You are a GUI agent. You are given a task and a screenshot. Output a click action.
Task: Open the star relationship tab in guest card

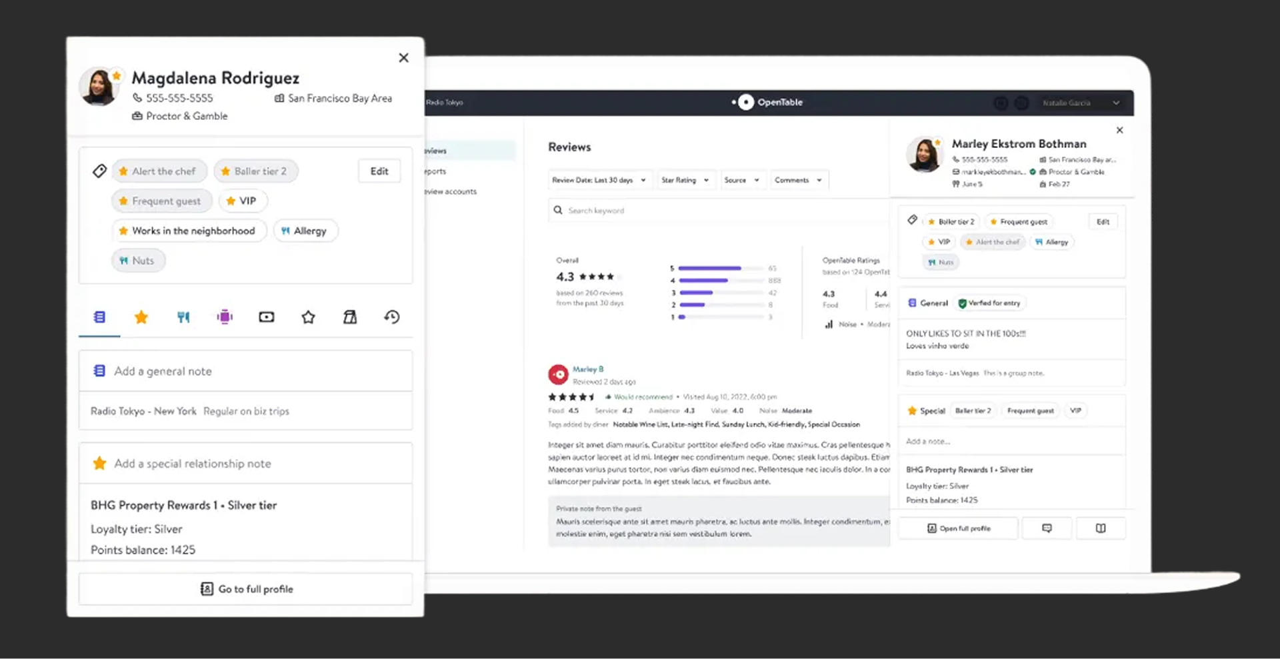point(141,317)
